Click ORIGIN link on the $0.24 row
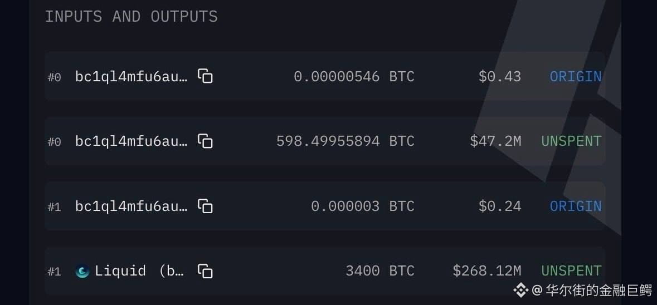The height and width of the screenshot is (305, 657). coord(576,206)
